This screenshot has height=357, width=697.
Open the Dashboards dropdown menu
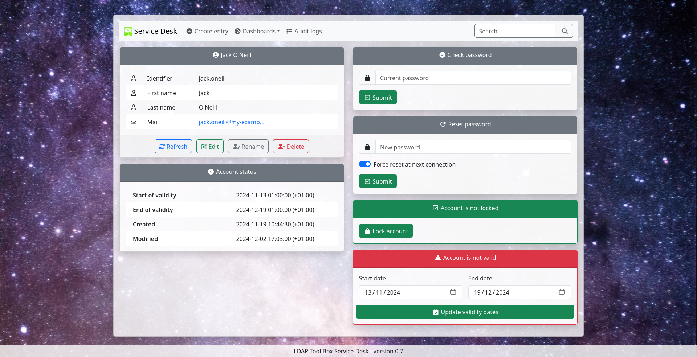point(257,31)
